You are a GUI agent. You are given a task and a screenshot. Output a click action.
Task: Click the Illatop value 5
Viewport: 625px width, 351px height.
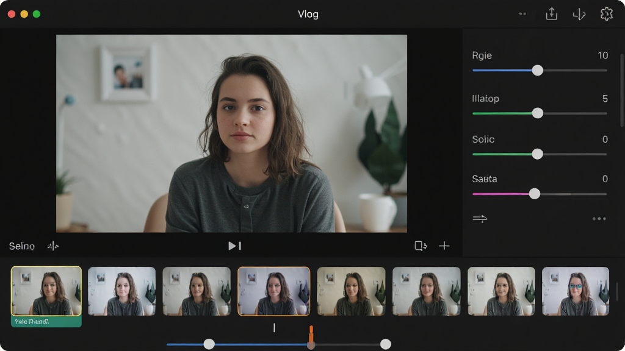[605, 98]
